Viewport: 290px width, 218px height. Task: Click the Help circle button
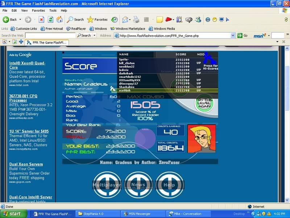point(169,185)
